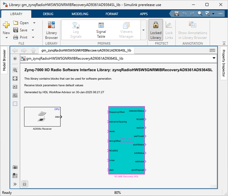This screenshot has width=228, height=196.
Task: Select the AD936x Receiver block
Action: point(42,117)
